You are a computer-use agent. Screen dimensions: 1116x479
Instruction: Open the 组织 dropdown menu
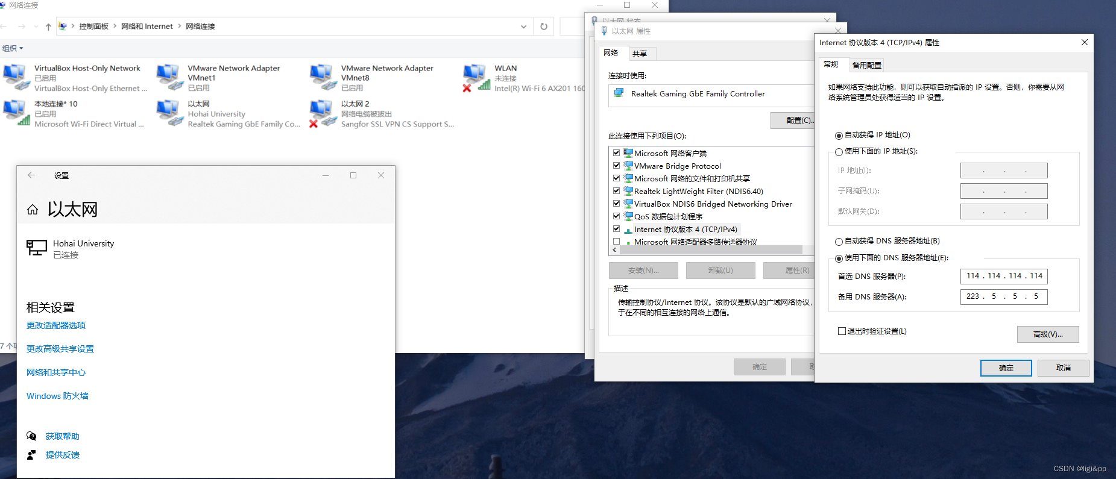13,48
